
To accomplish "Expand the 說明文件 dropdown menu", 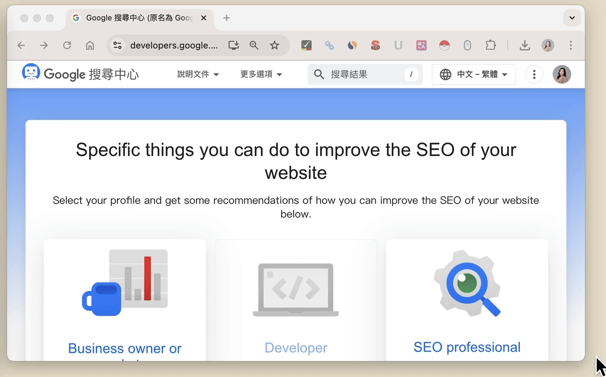I will tap(198, 74).
